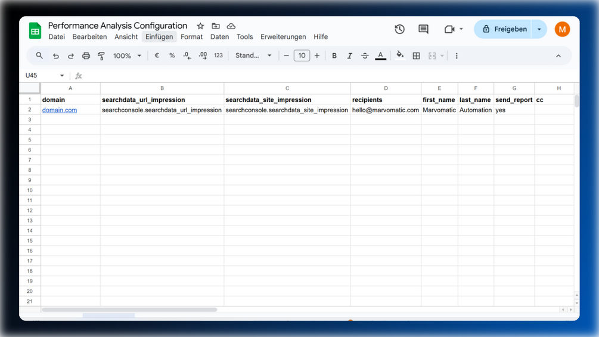Toggle bold formatting
Screen dimensions: 599x337
point(334,56)
